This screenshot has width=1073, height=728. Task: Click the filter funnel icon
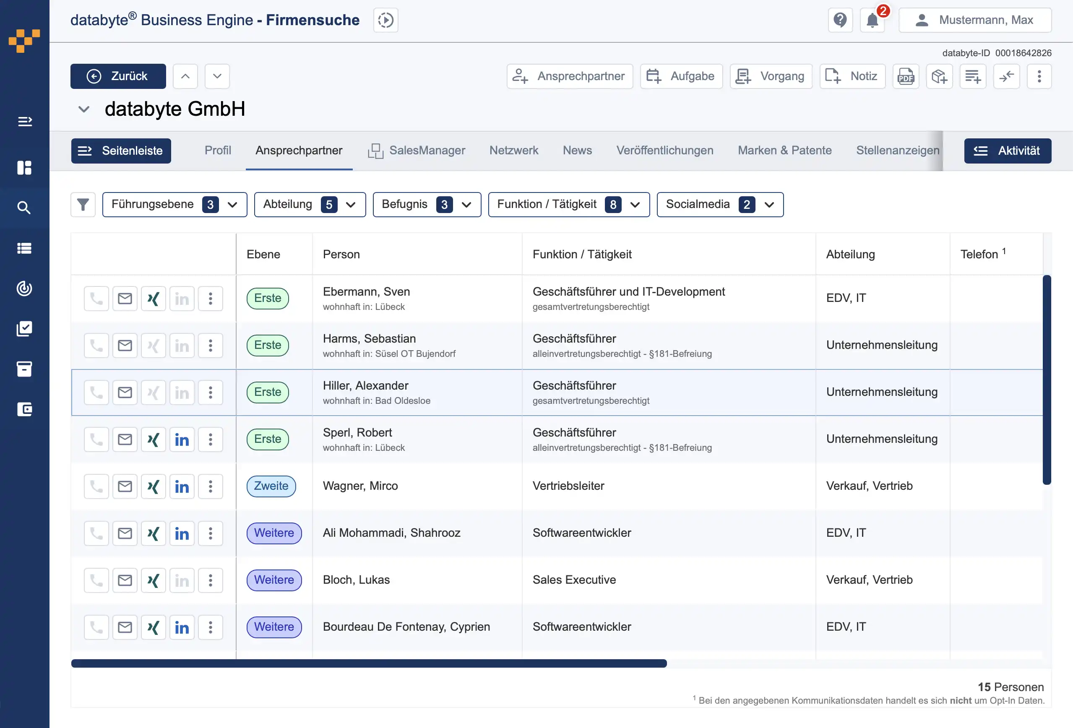tap(83, 205)
